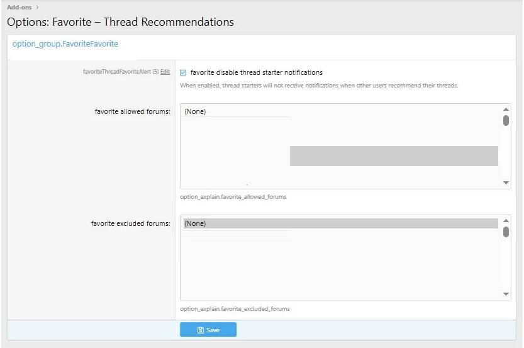Image resolution: width=524 pixels, height=348 pixels.
Task: Click the allowed forums scrollbar thumb
Action: [x=506, y=120]
